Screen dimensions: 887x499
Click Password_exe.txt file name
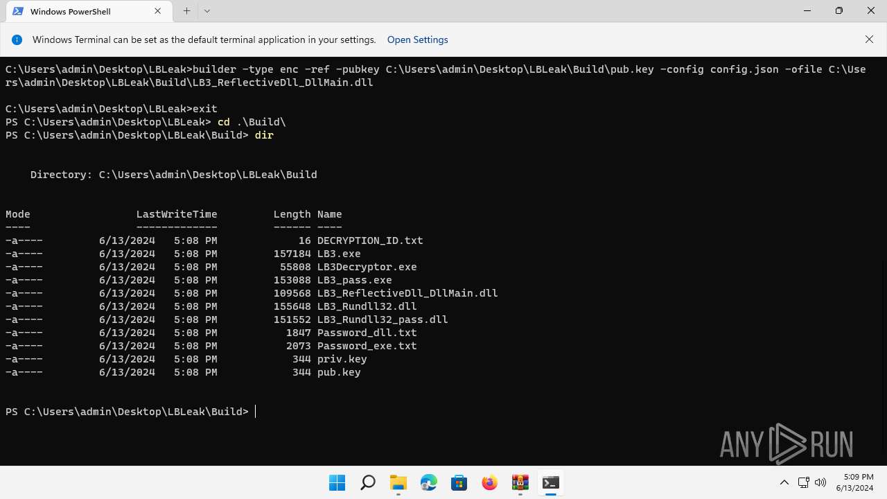tap(367, 346)
